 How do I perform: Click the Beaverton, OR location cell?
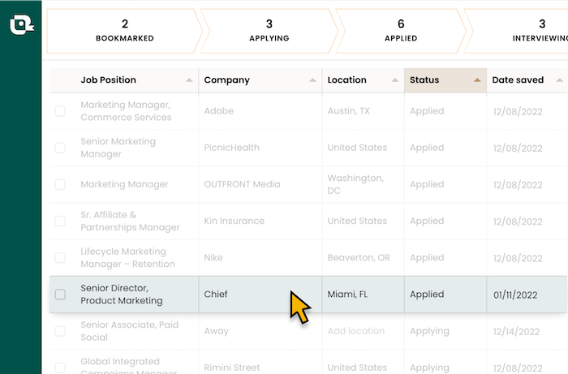(363, 258)
